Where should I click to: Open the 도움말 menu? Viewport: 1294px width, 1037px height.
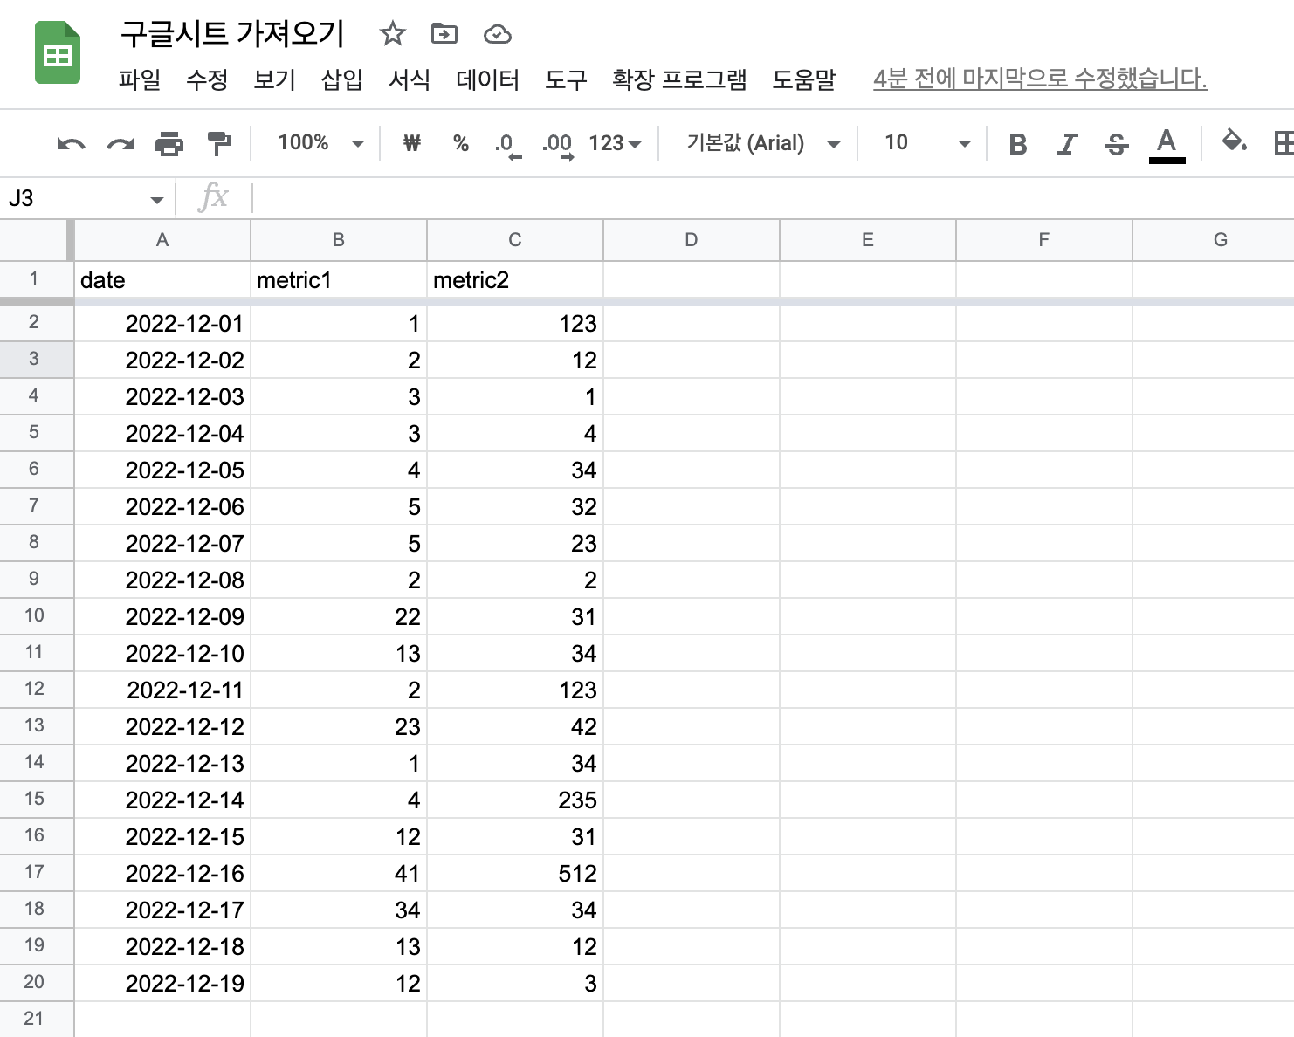(x=804, y=80)
